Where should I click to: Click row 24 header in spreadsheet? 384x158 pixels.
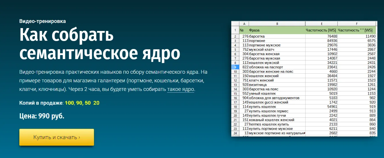(x=235, y=133)
